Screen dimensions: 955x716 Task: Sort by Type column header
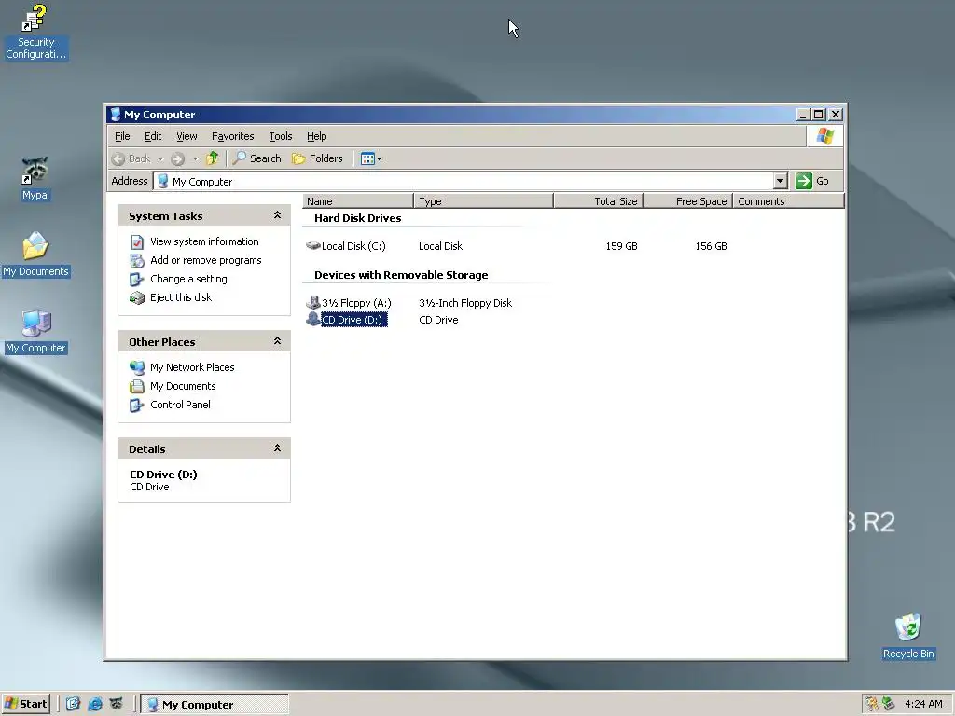(484, 201)
